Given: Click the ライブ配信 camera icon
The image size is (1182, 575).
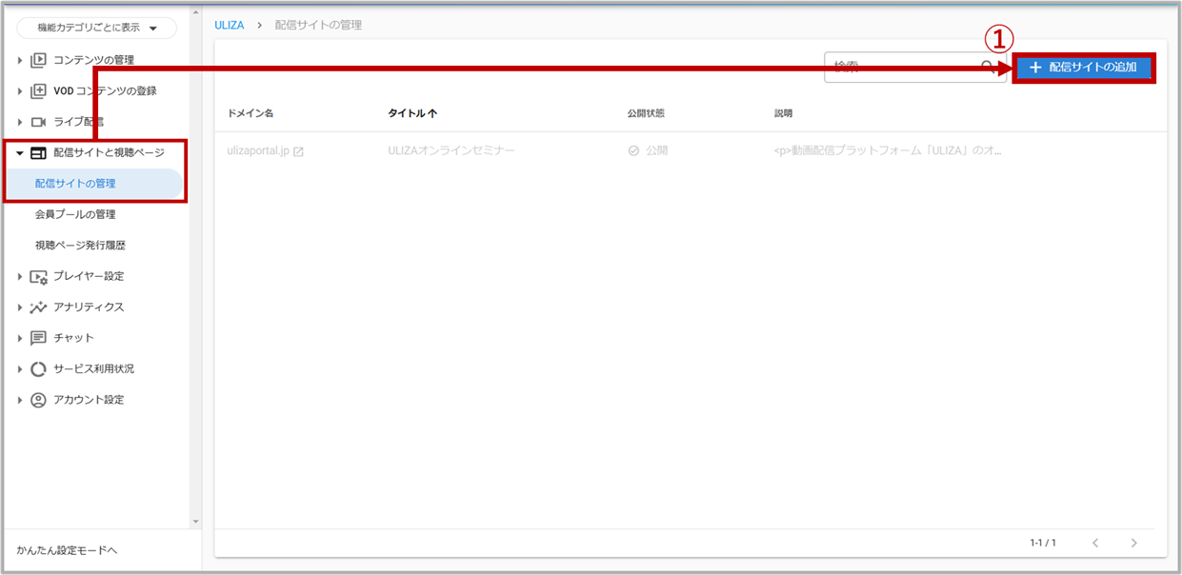Looking at the screenshot, I should [38, 122].
